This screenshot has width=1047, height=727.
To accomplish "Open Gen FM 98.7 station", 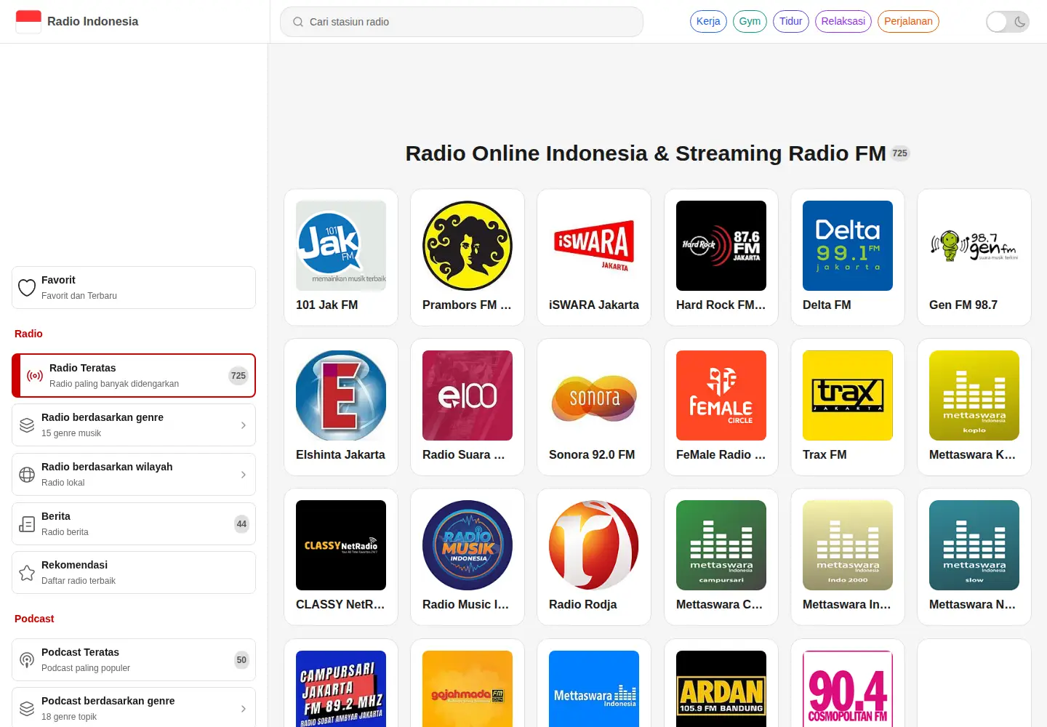I will point(974,257).
